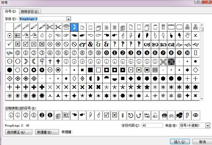
Task: Select the highlighted telephone handset symbol
Action: coord(74,27)
